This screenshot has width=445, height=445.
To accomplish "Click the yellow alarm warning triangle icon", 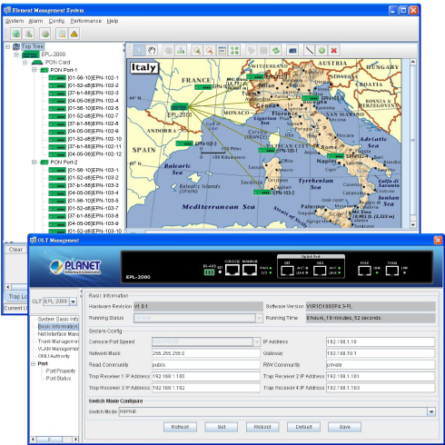I will point(74,34).
